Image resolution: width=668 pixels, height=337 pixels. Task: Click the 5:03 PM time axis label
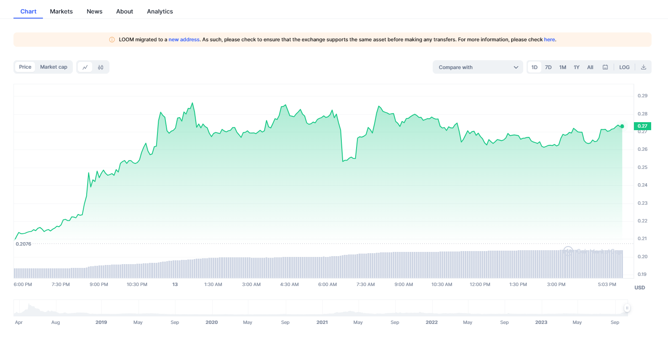[x=607, y=284]
